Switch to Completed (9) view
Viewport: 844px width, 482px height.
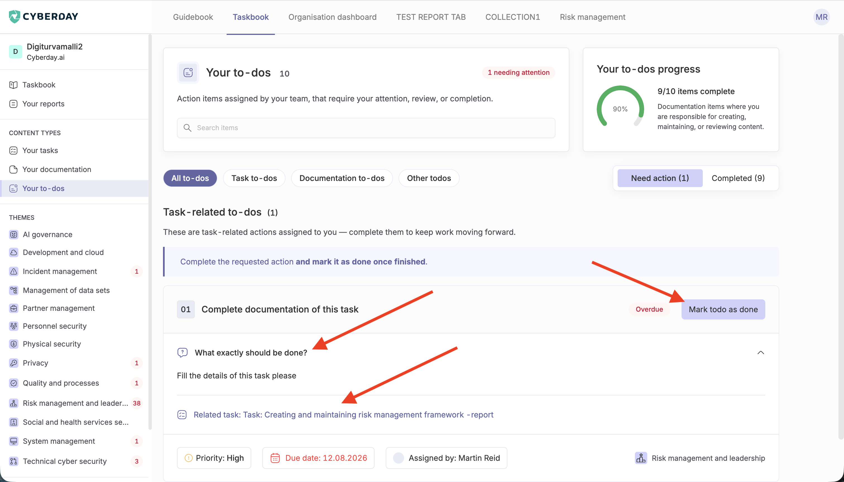click(738, 178)
